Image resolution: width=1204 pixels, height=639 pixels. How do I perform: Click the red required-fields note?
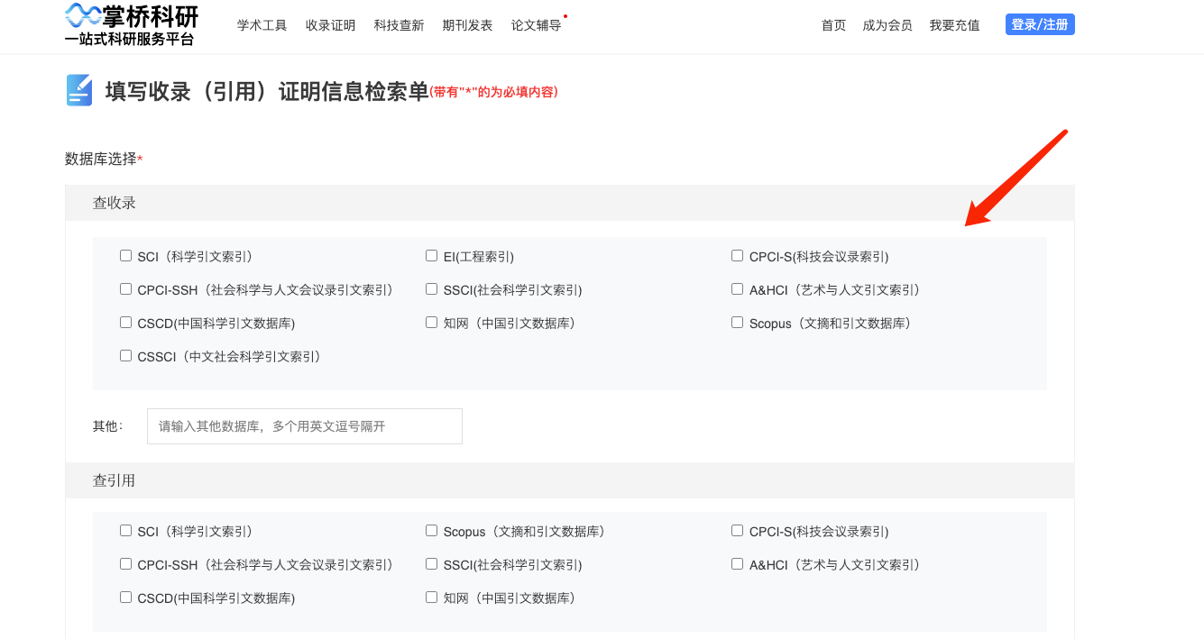tap(494, 92)
